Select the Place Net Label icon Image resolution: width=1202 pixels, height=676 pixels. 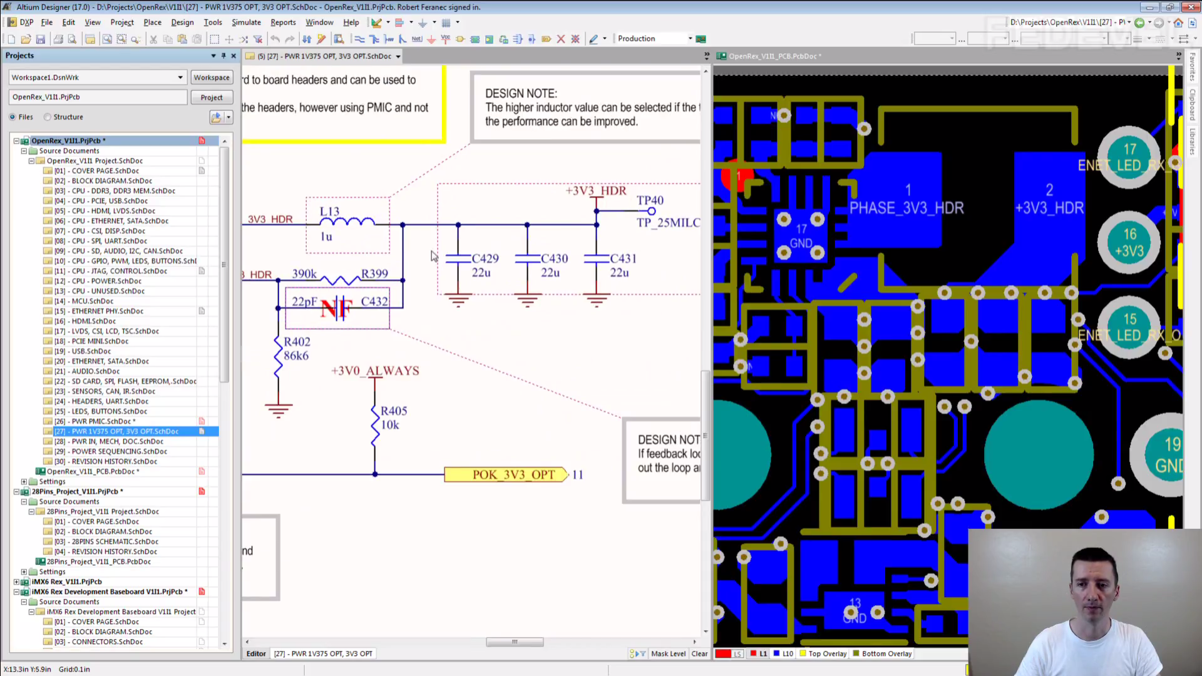pyautogui.click(x=417, y=39)
